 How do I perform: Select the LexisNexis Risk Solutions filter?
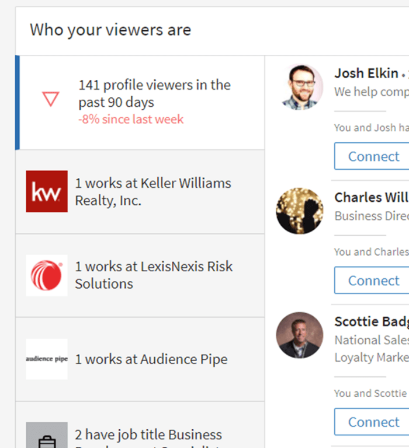pyautogui.click(x=140, y=275)
